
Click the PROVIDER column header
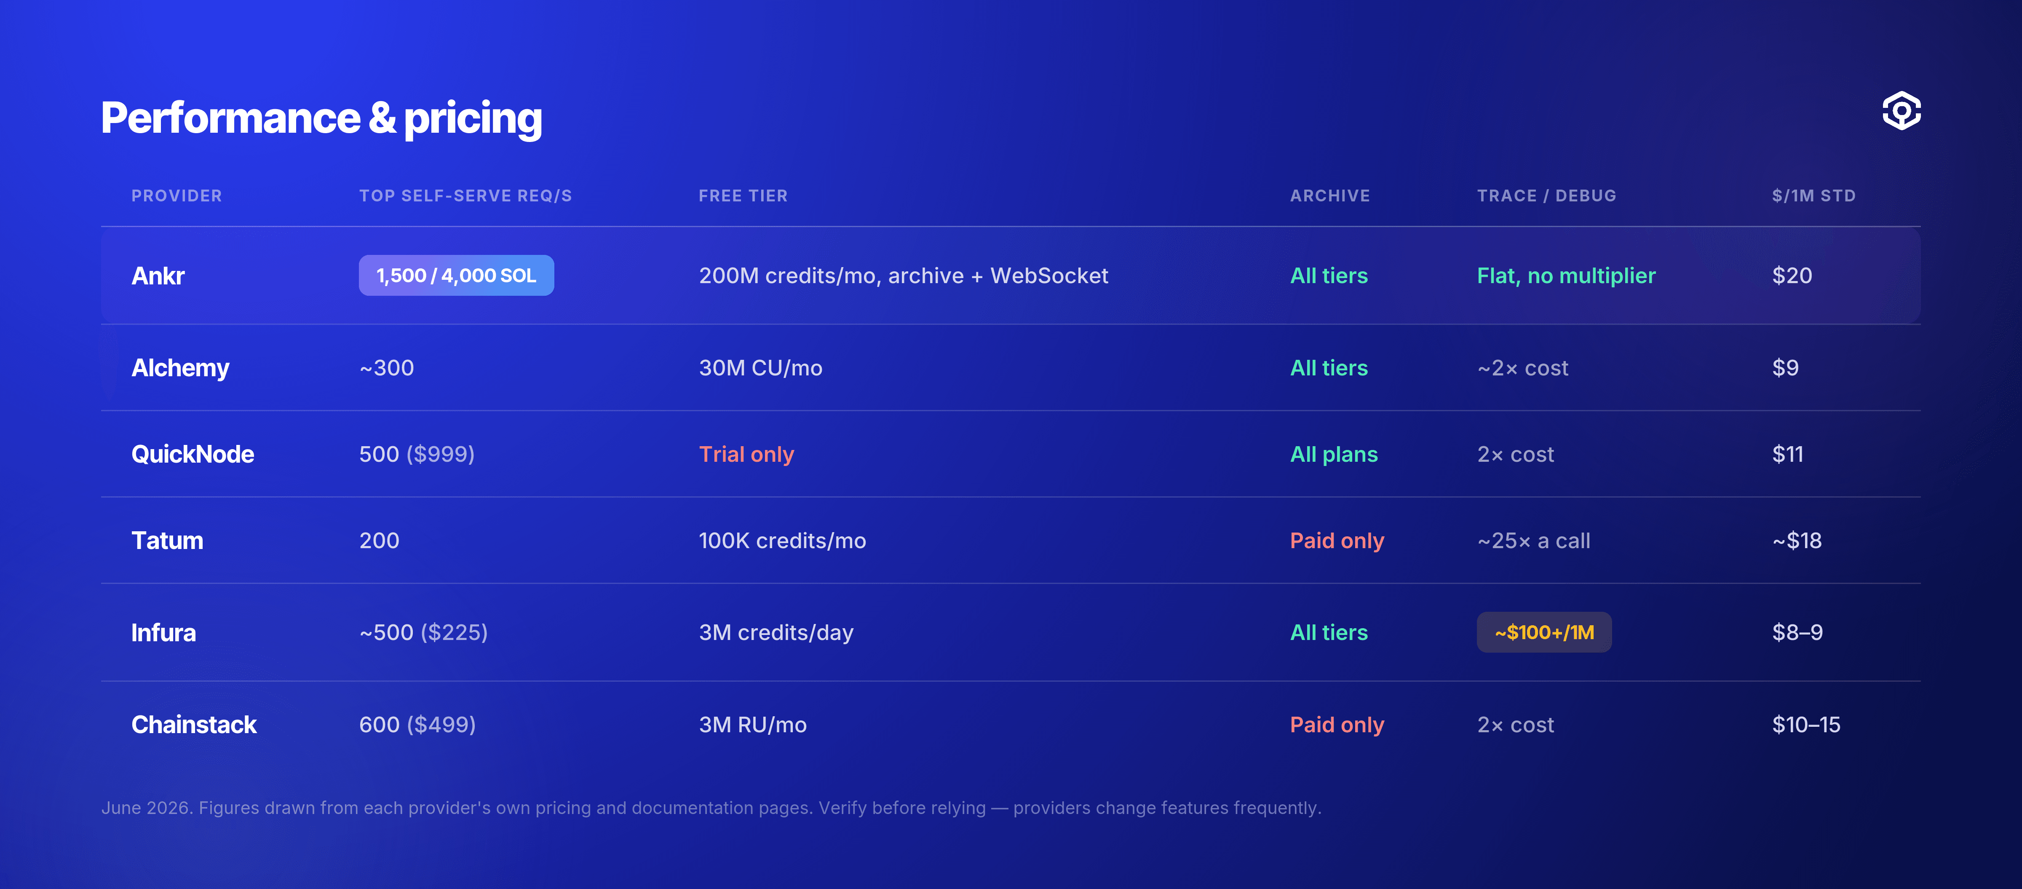point(177,195)
